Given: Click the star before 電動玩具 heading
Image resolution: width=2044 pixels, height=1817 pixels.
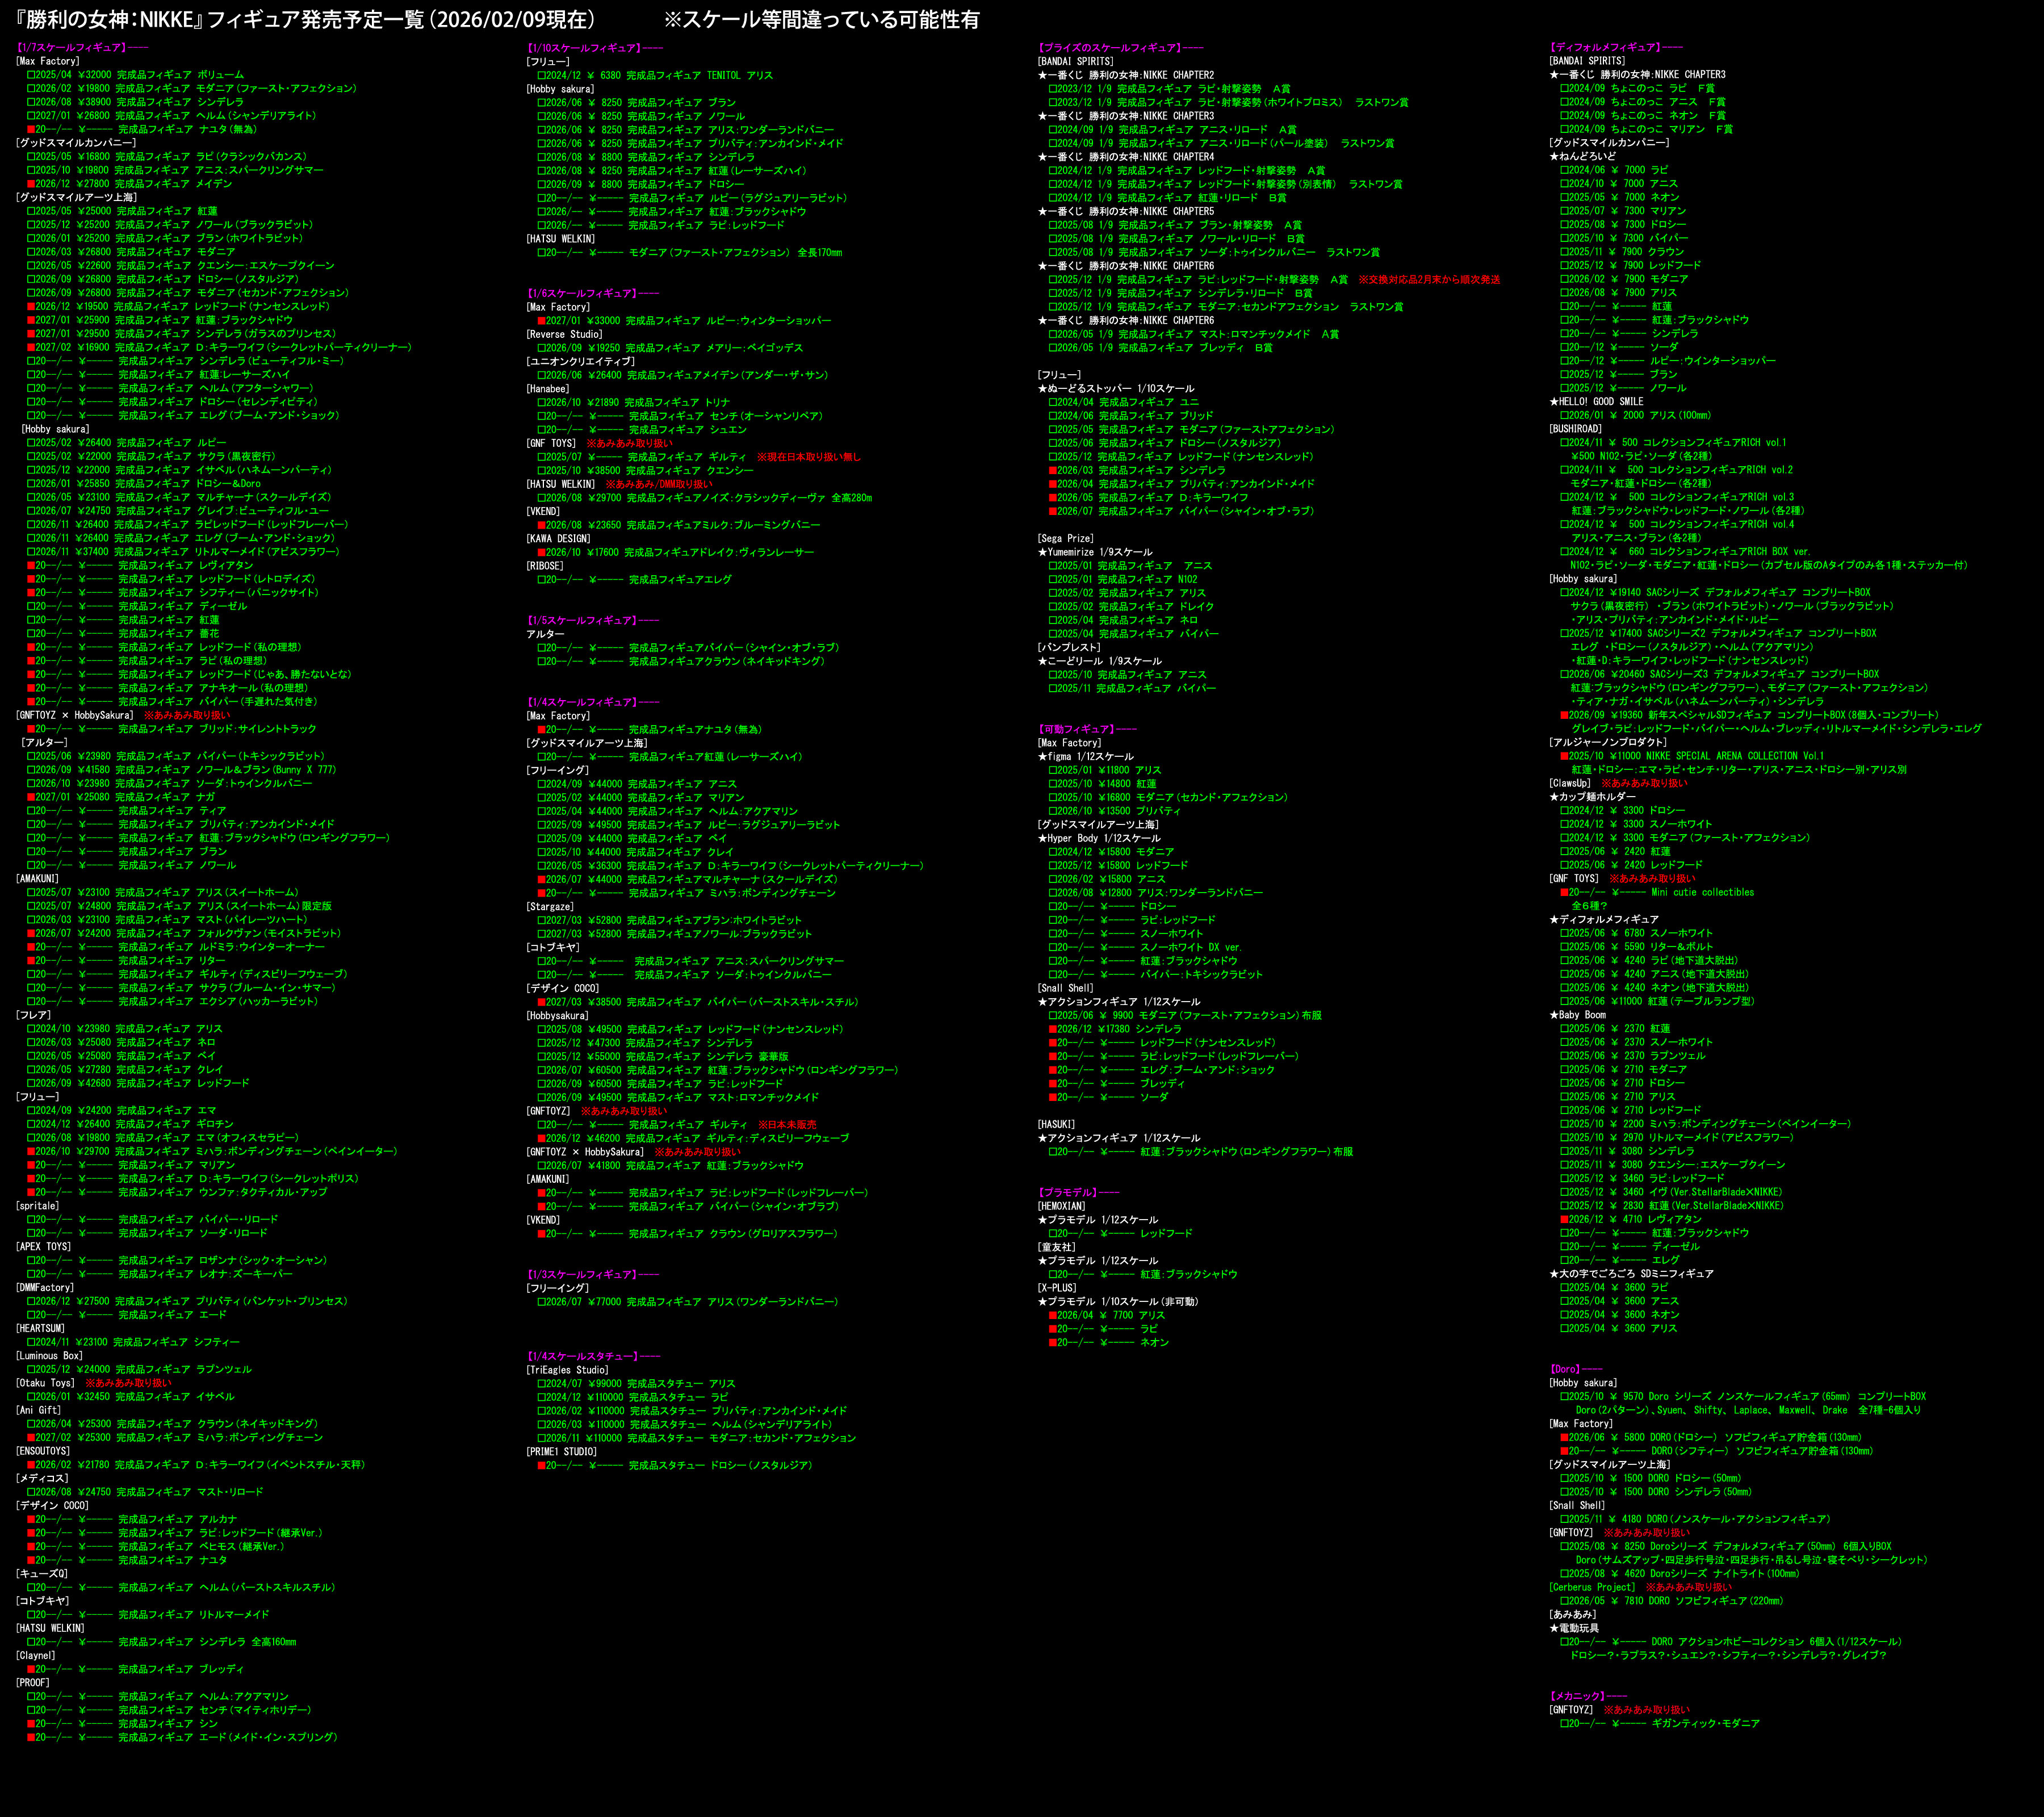Looking at the screenshot, I should (1554, 1629).
